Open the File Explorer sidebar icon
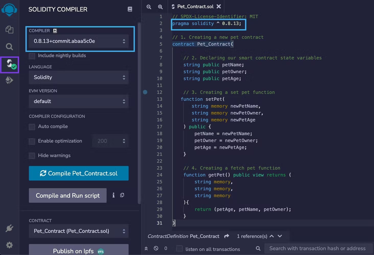The height and width of the screenshot is (255, 374). click(9, 30)
